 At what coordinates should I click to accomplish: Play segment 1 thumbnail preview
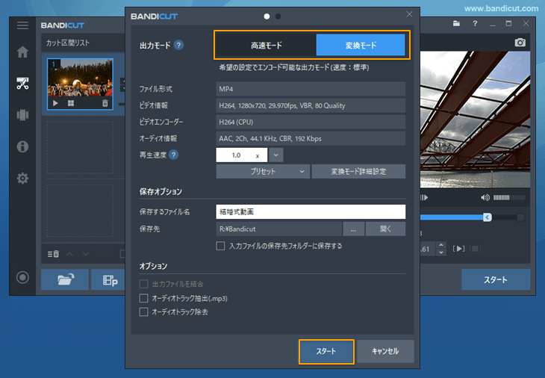[x=55, y=103]
